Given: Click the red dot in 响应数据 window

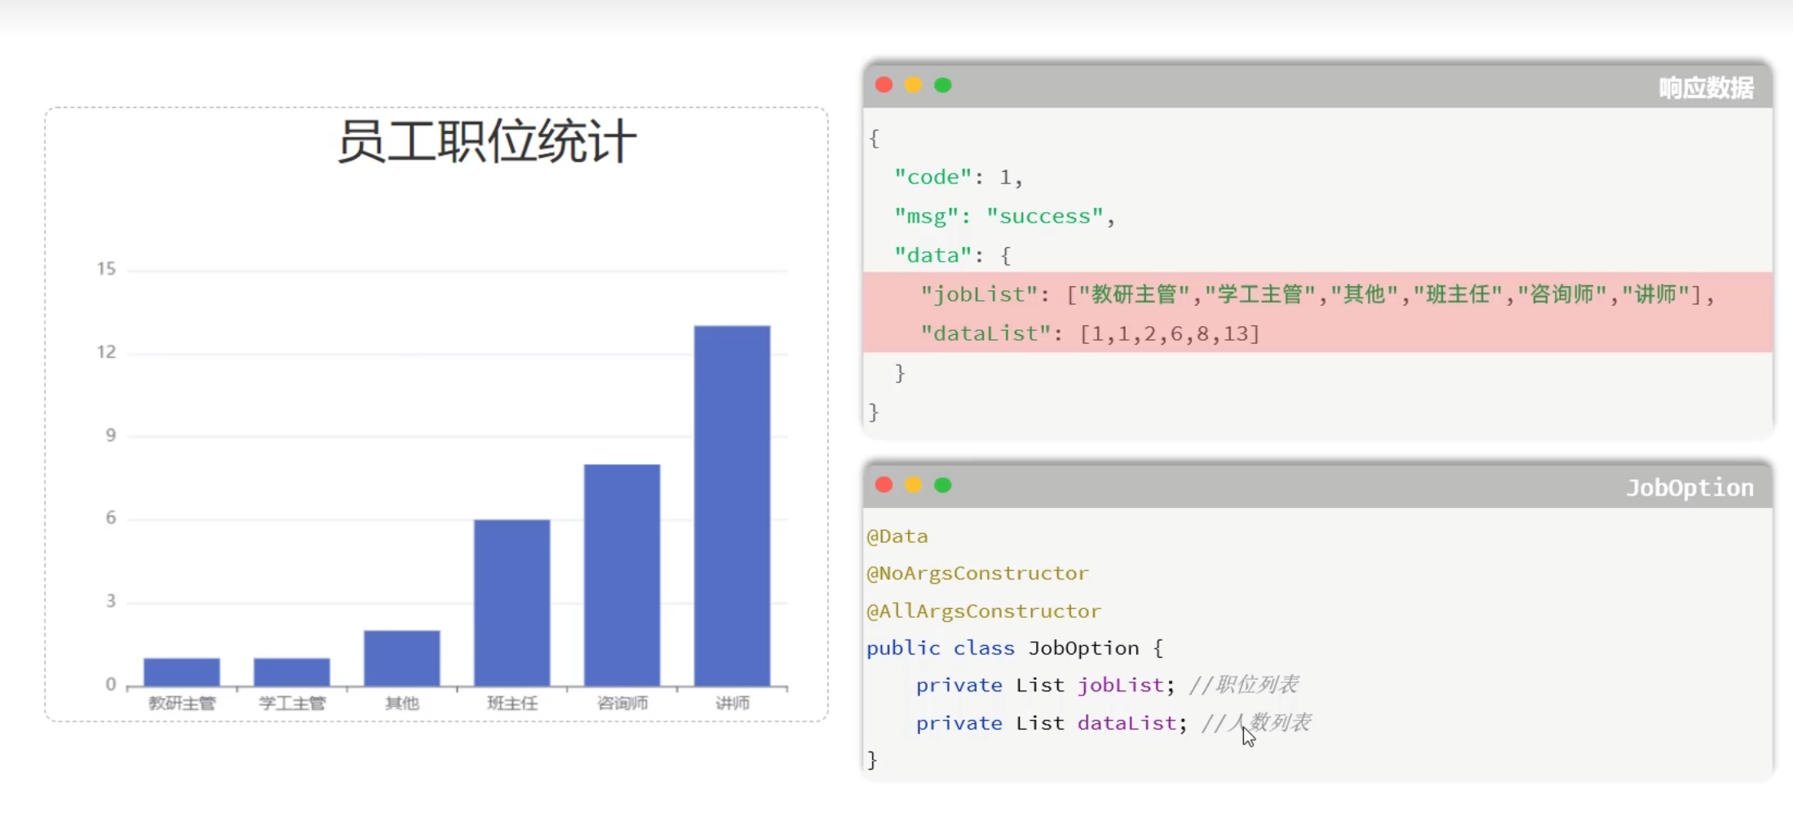Looking at the screenshot, I should (883, 86).
